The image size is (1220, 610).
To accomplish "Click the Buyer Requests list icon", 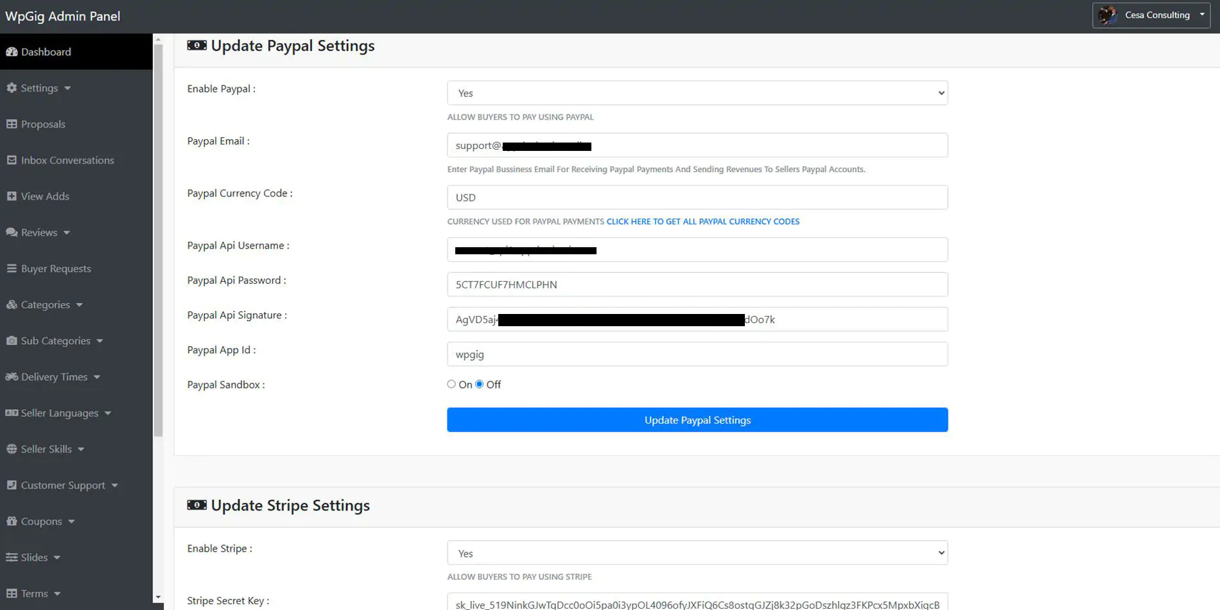I will (x=12, y=268).
